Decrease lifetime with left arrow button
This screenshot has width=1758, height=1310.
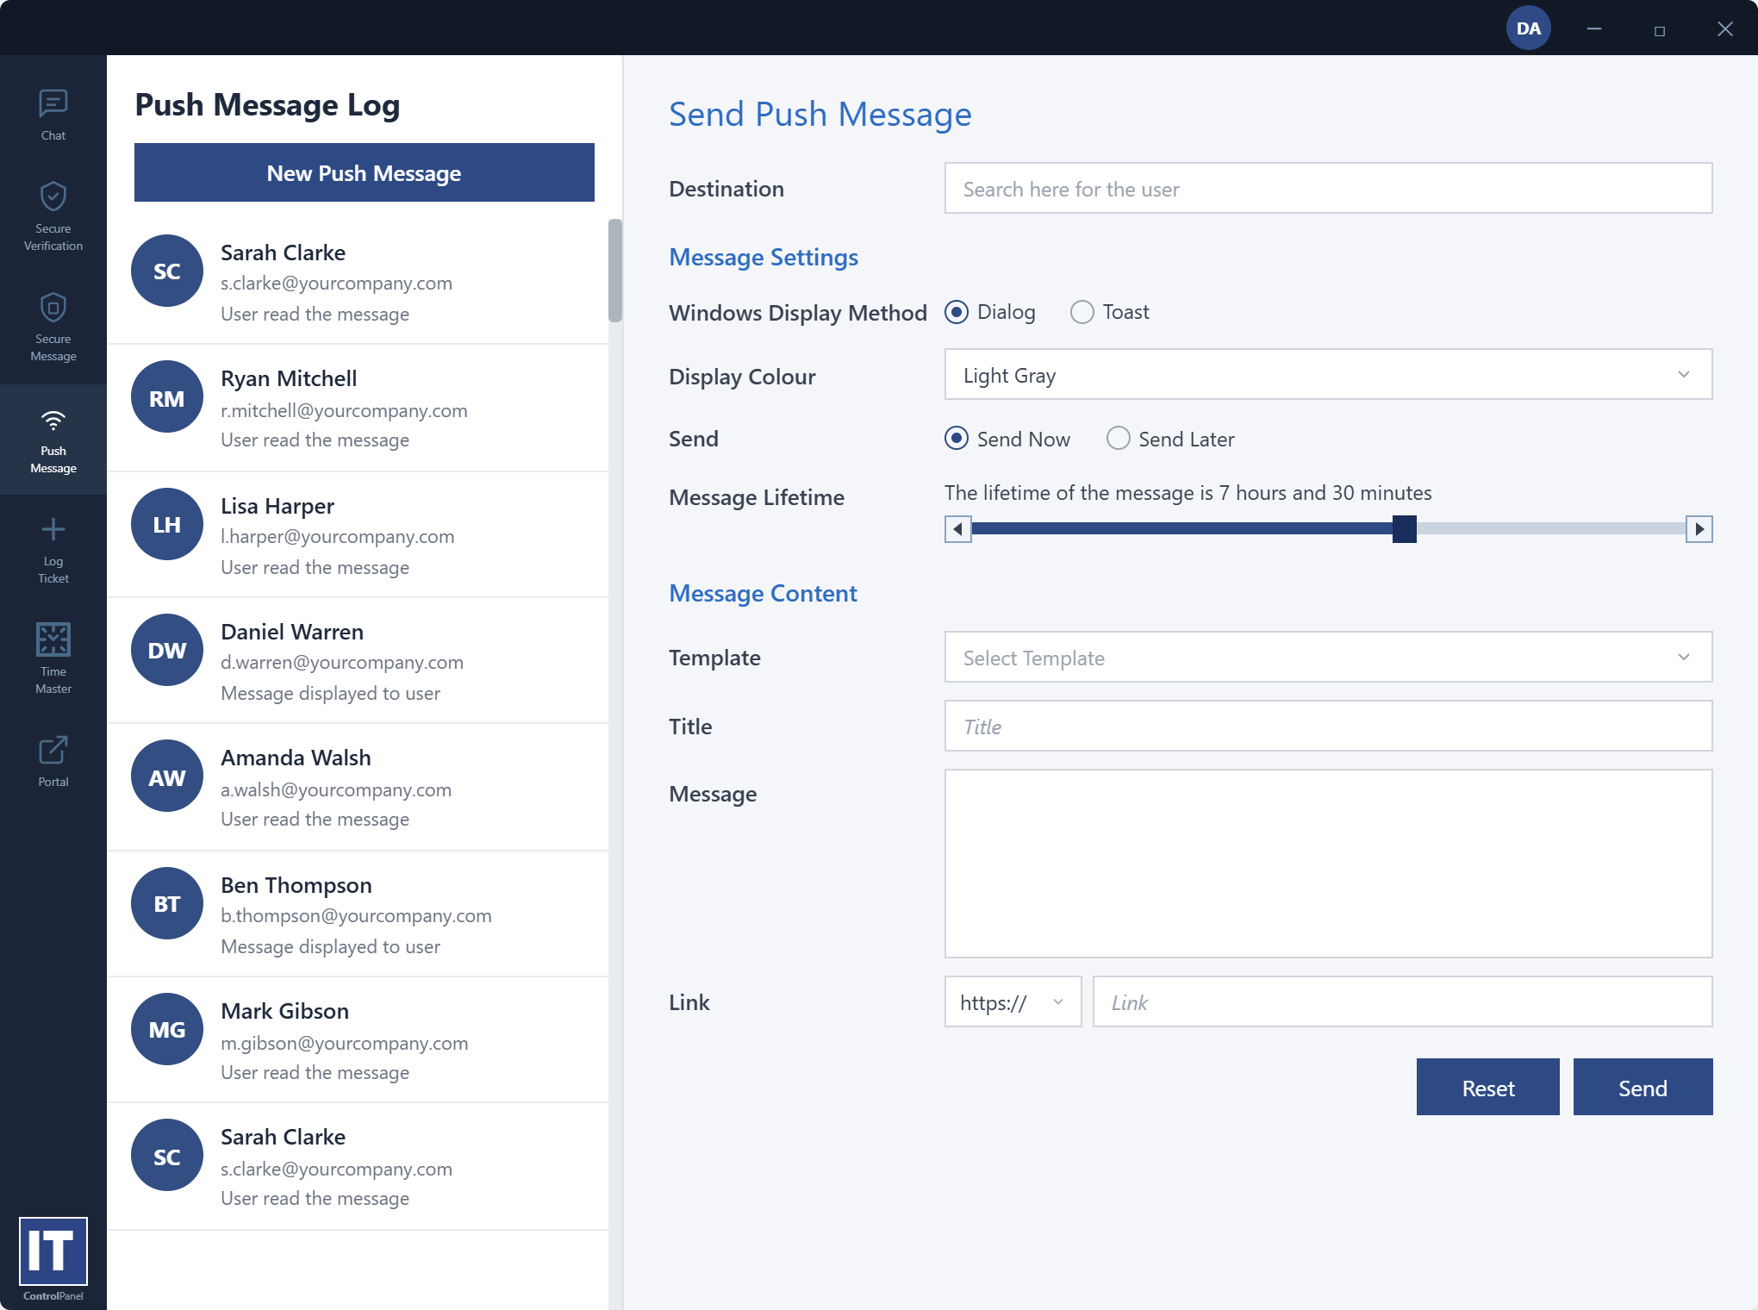click(957, 528)
